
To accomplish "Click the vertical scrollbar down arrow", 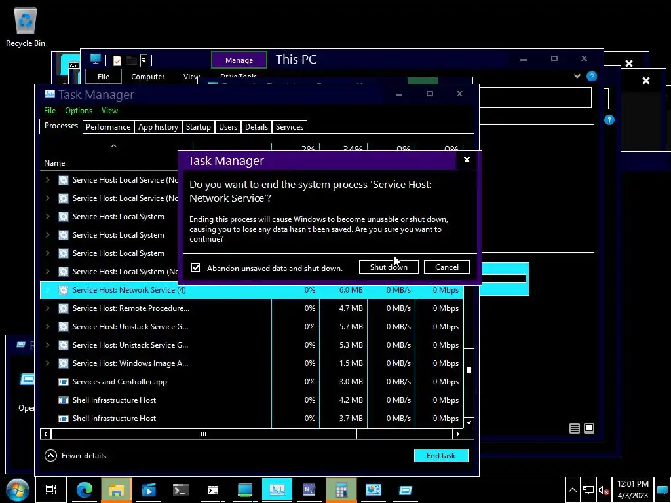I will [x=469, y=422].
